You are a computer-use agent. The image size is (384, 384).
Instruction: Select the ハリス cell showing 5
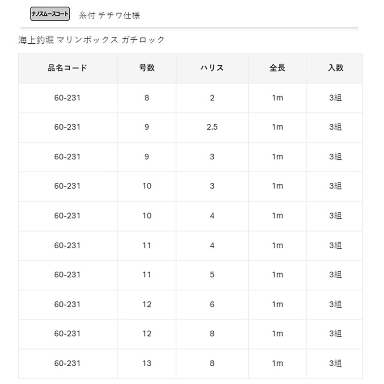[212, 275]
